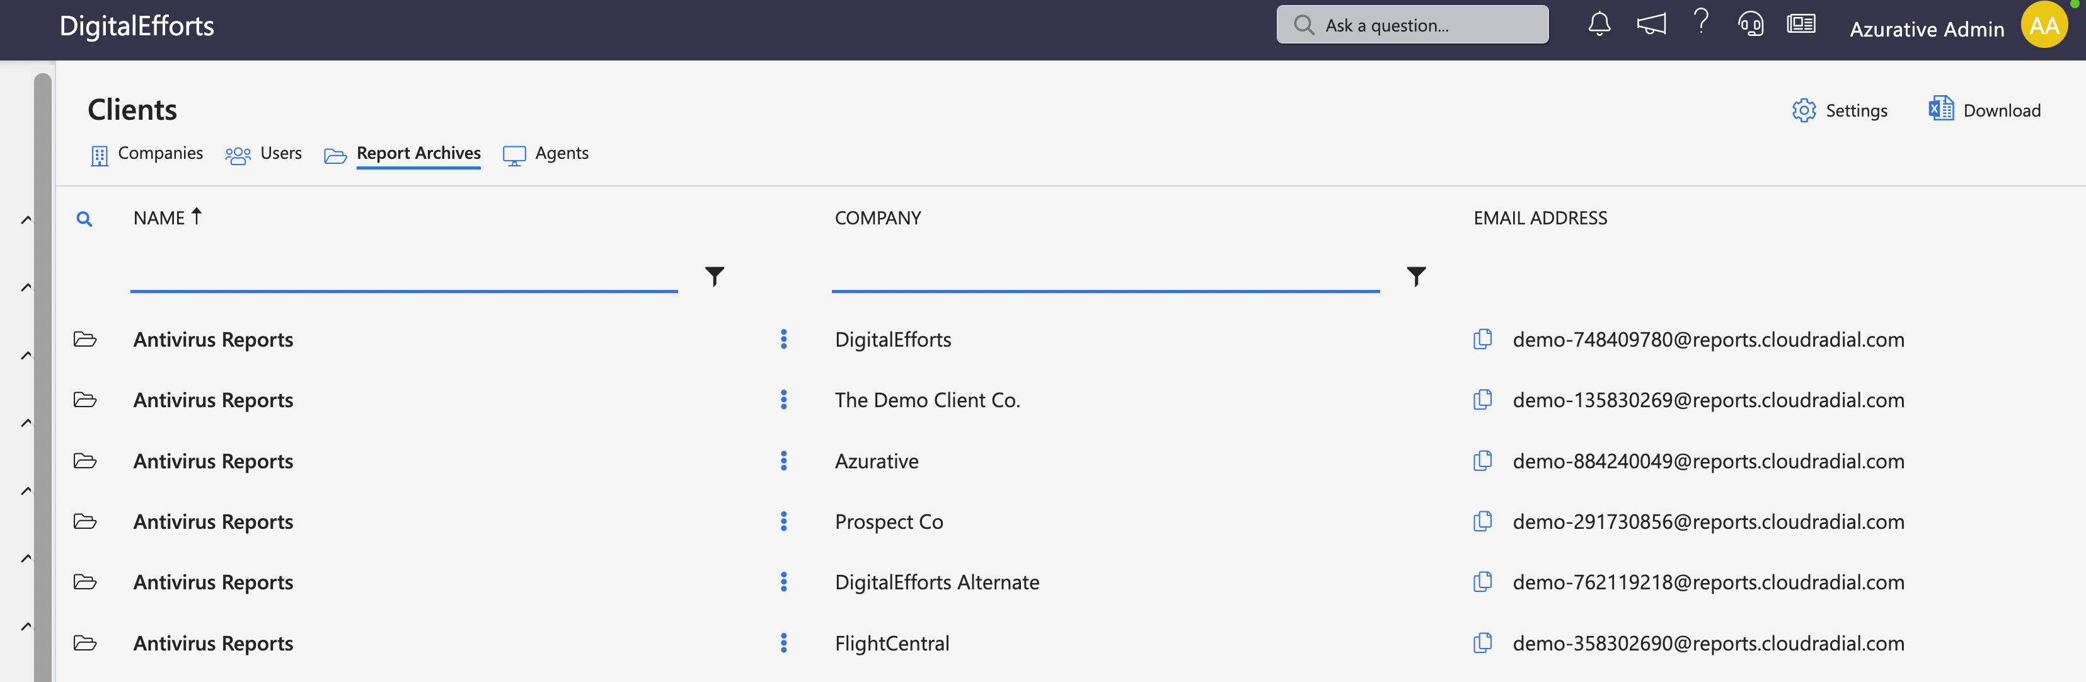Image resolution: width=2086 pixels, height=682 pixels.
Task: Click the help question mark icon
Action: click(1702, 21)
